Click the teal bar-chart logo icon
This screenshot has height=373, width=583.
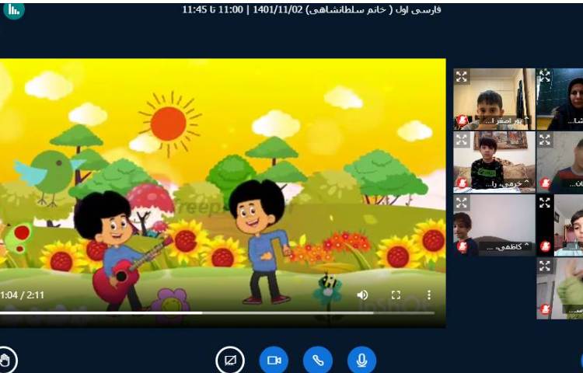(x=14, y=10)
